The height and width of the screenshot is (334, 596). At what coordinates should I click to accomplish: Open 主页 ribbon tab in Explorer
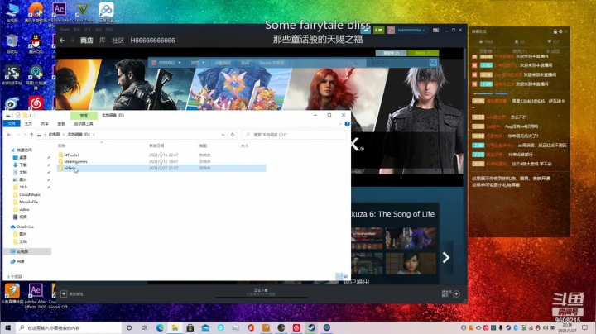28,124
